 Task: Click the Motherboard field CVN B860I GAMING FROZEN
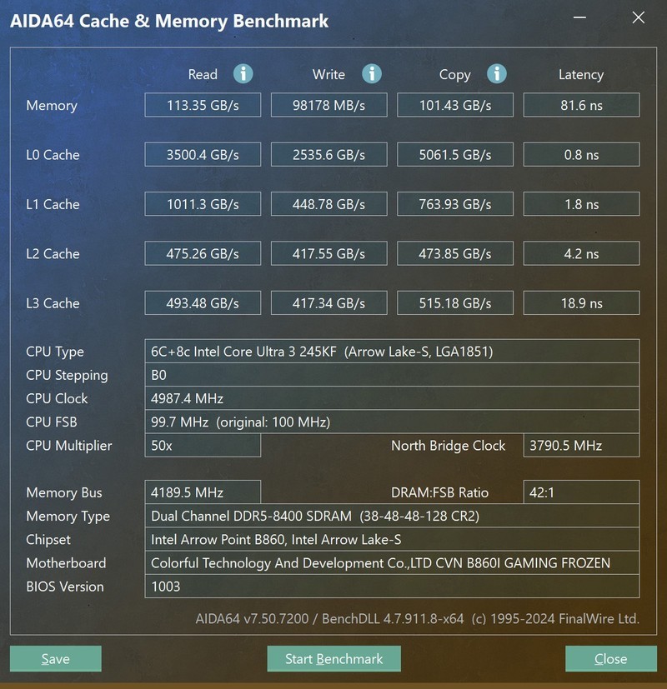(x=392, y=563)
